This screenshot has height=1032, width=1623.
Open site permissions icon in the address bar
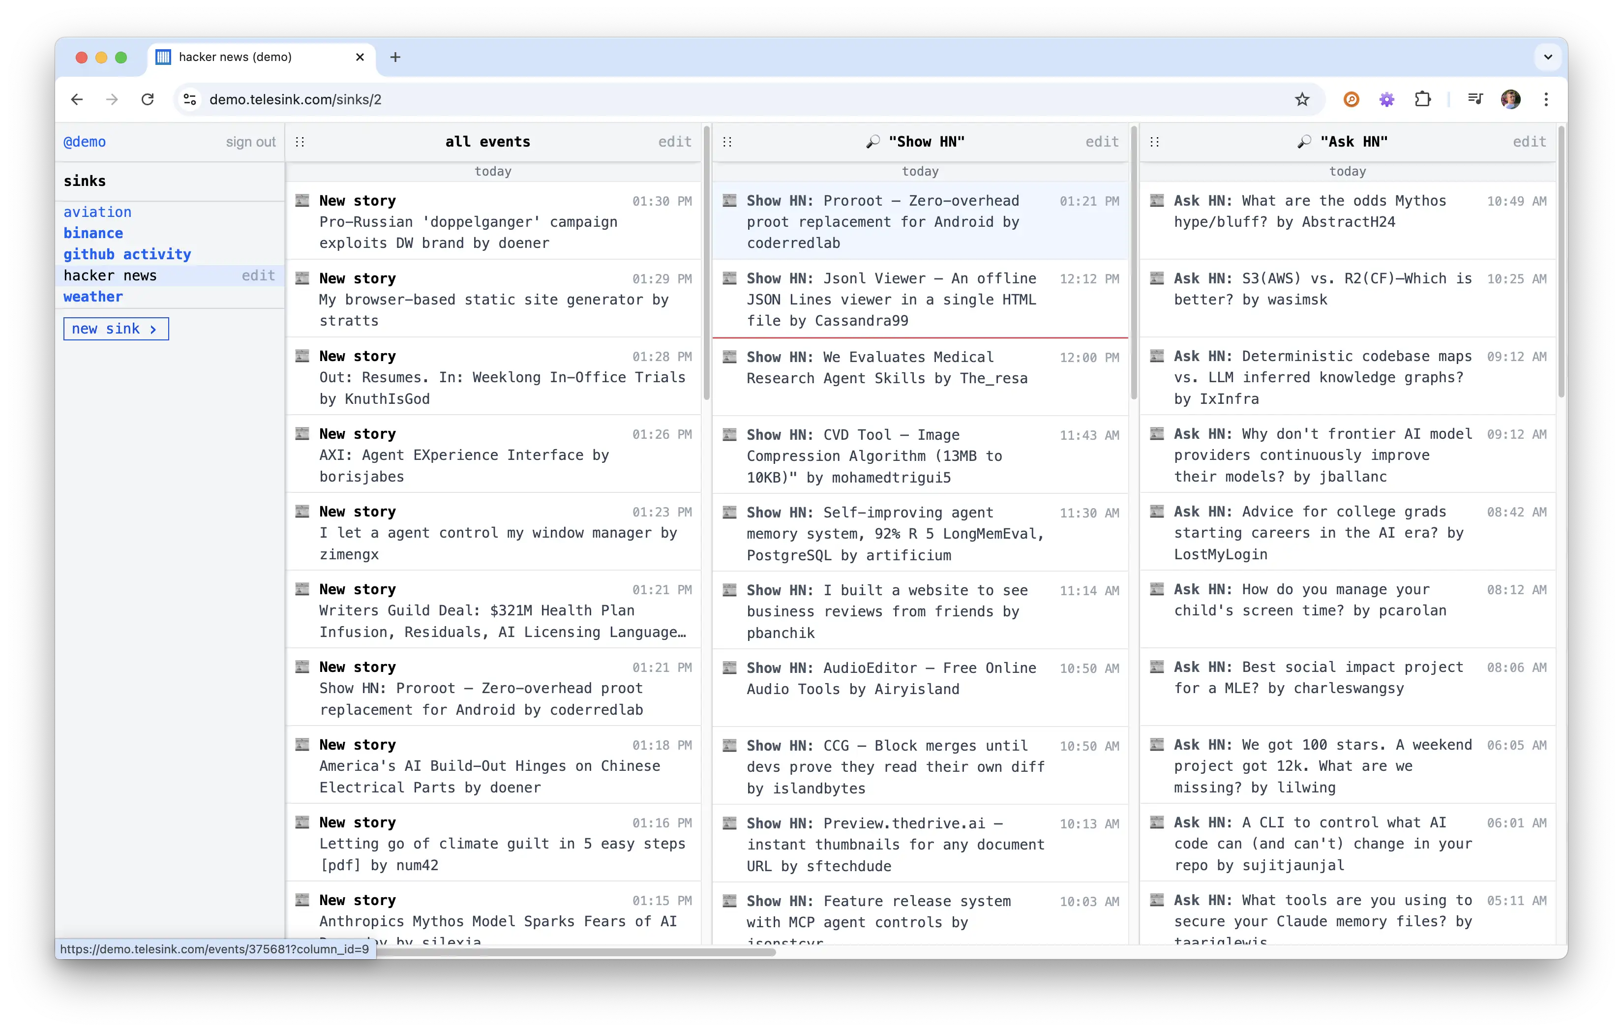[189, 99]
